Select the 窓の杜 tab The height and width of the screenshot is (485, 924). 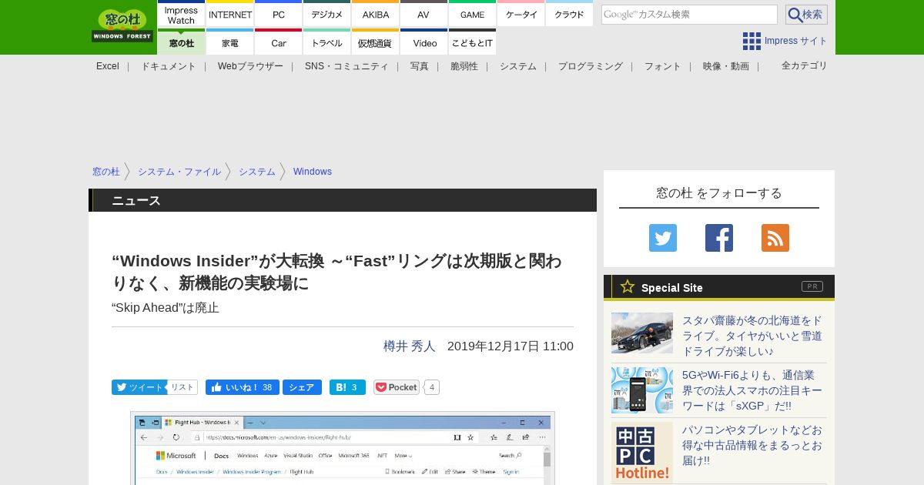182,42
